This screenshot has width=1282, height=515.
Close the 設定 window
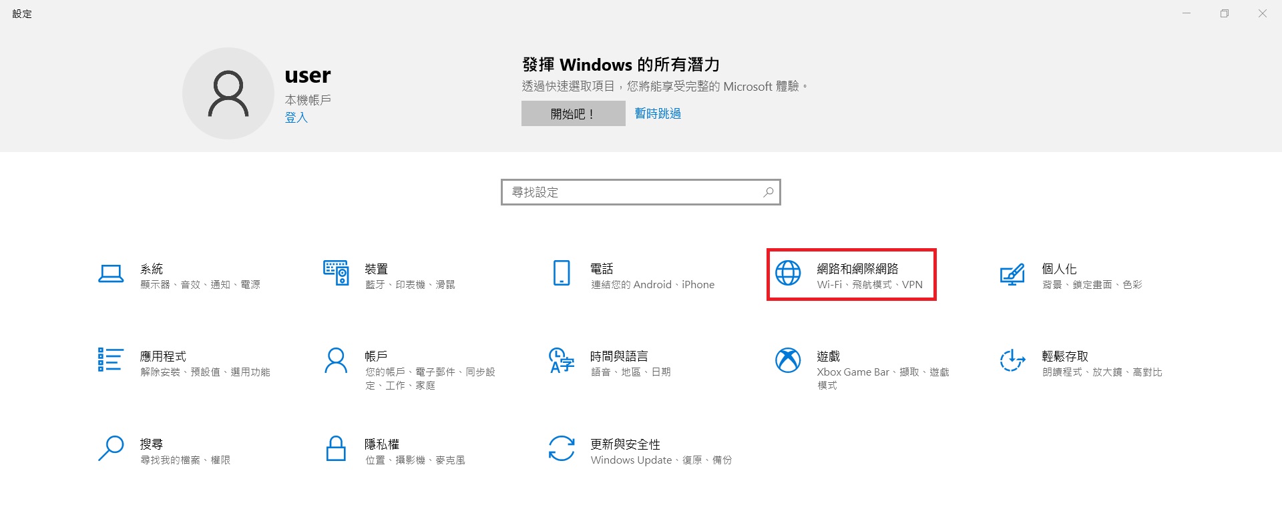(1263, 13)
